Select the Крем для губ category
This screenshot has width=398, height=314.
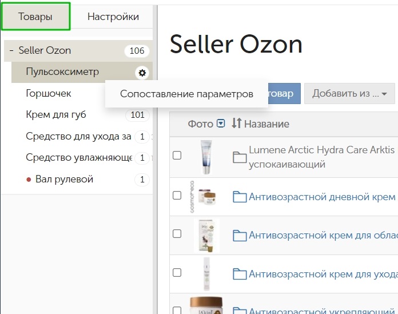click(x=56, y=115)
